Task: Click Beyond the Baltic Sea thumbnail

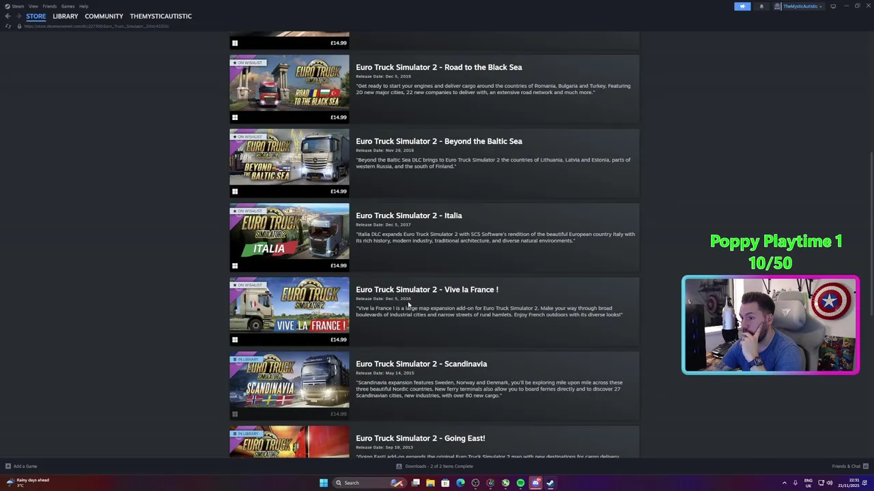Action: [290, 158]
